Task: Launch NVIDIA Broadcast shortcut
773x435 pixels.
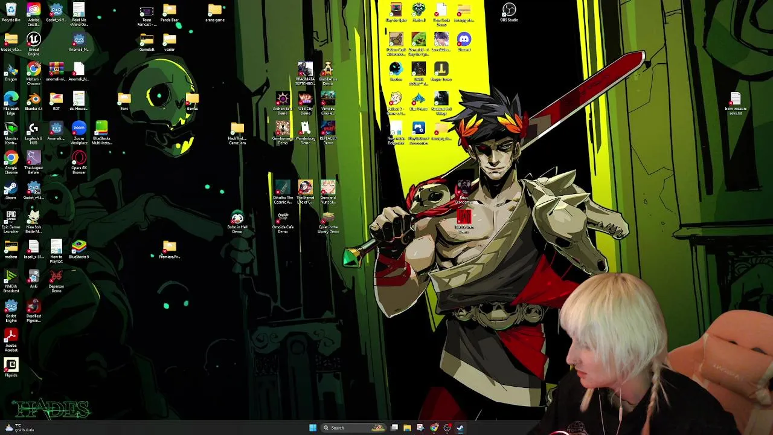Action: pyautogui.click(x=11, y=281)
